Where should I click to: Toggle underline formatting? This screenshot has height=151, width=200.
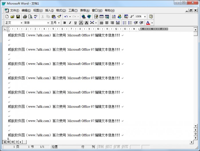point(76,23)
